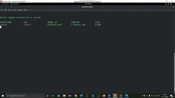Open Task View on taskbar
Image resolution: width=175 pixels, height=98 pixels.
coord(53,96)
